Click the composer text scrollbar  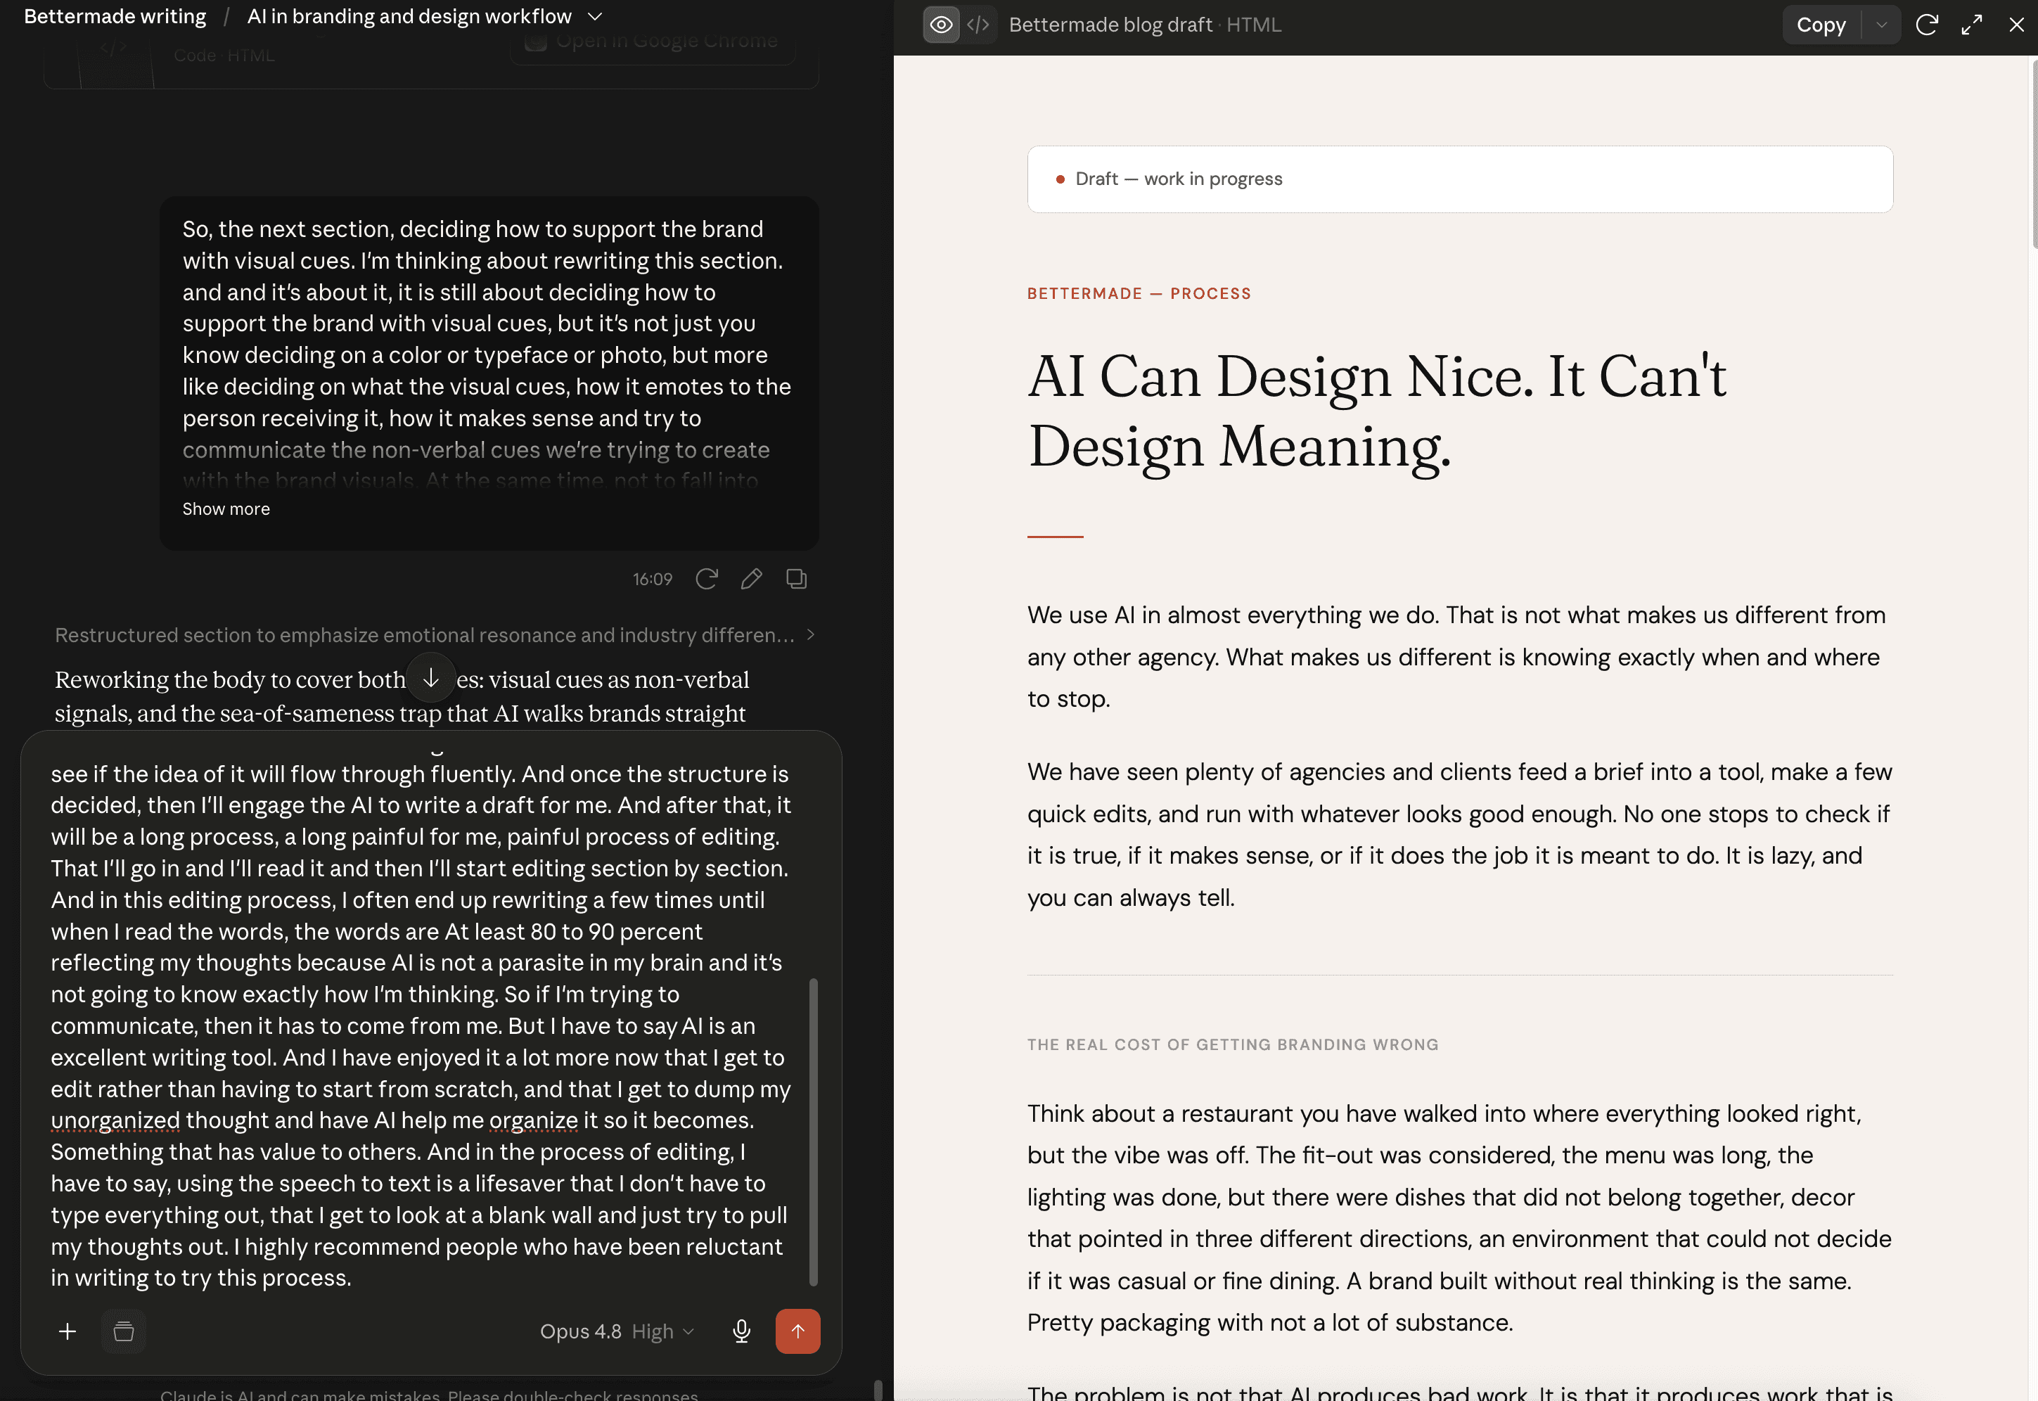click(x=814, y=1132)
